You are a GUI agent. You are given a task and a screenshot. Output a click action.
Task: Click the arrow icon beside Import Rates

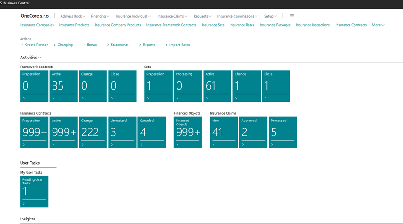167,45
